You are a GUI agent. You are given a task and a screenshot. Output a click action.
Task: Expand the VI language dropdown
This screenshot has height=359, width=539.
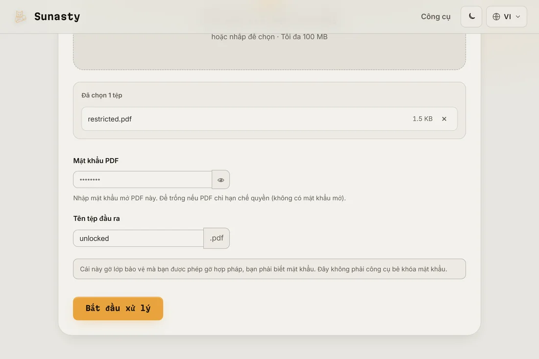[x=506, y=17]
